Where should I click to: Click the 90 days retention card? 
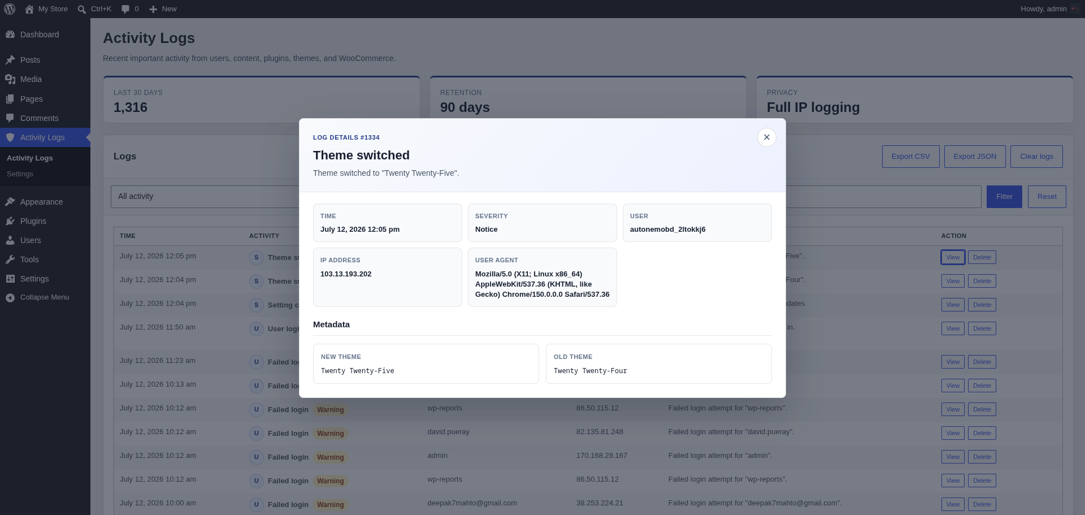[x=588, y=99]
